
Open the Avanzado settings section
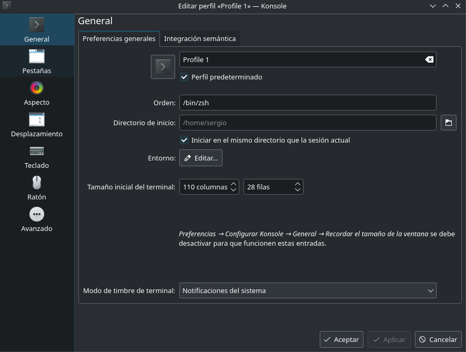(37, 219)
